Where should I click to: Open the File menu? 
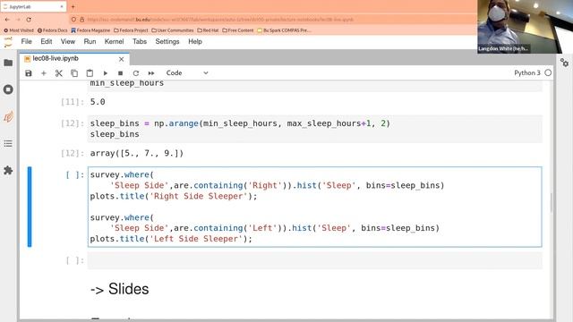coord(26,41)
